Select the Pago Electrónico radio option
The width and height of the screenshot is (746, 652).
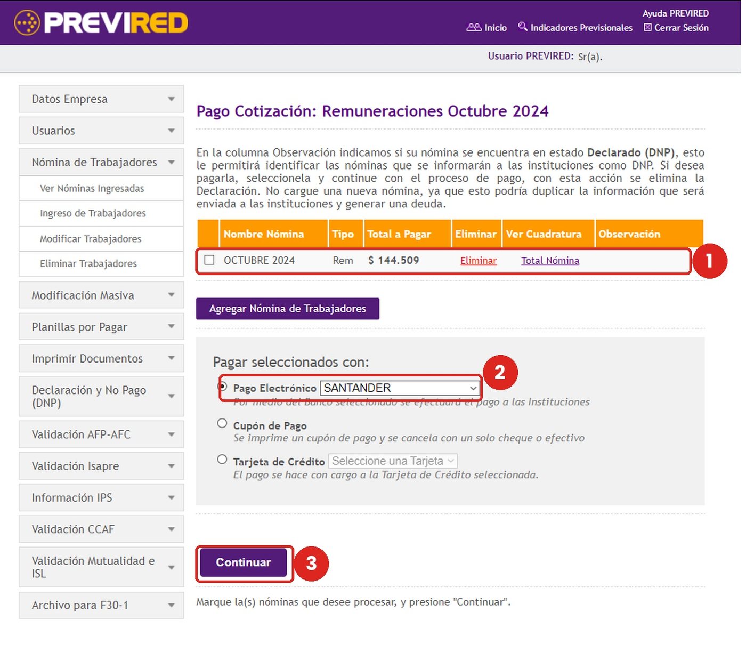tap(223, 387)
